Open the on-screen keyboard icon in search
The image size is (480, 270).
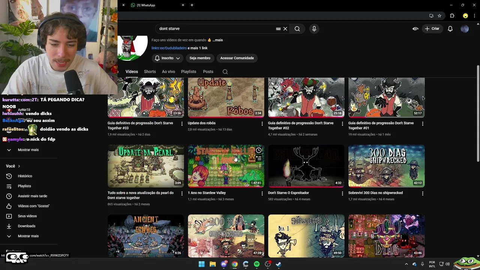point(278,28)
